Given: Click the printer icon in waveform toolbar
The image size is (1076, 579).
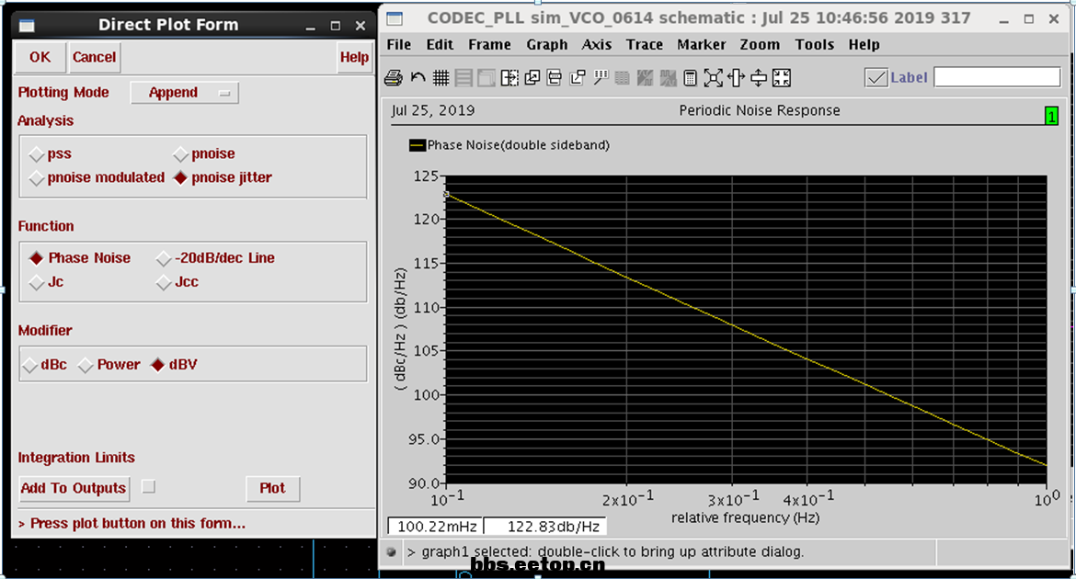Looking at the screenshot, I should 394,78.
